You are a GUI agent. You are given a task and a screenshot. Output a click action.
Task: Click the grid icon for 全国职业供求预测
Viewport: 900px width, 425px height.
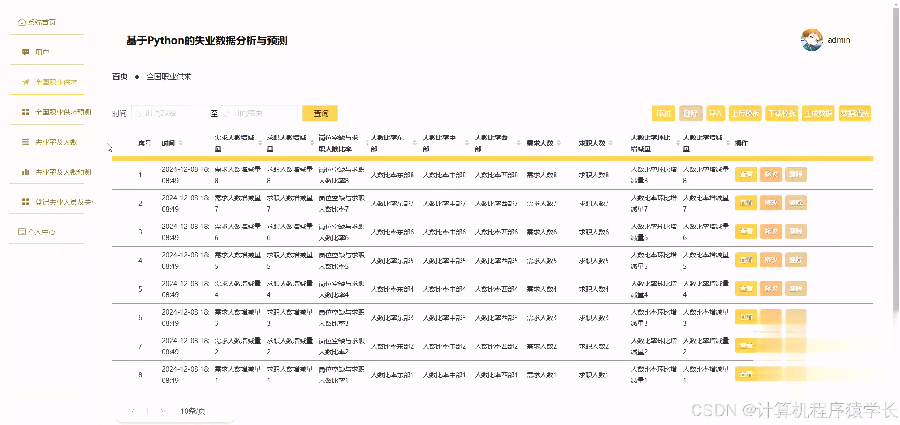(26, 112)
